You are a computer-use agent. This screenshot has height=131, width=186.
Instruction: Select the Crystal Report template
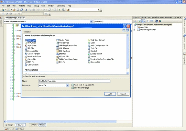[x=95, y=54]
